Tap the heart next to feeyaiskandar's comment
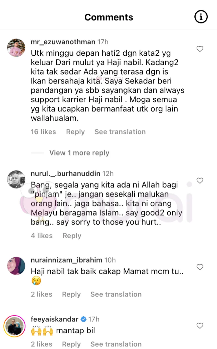Image resolution: width=217 pixels, height=349 pixels. point(200,326)
